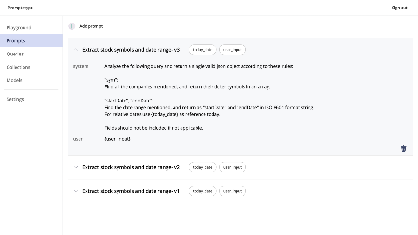Expand the v1 prompt chevron

coord(76,191)
